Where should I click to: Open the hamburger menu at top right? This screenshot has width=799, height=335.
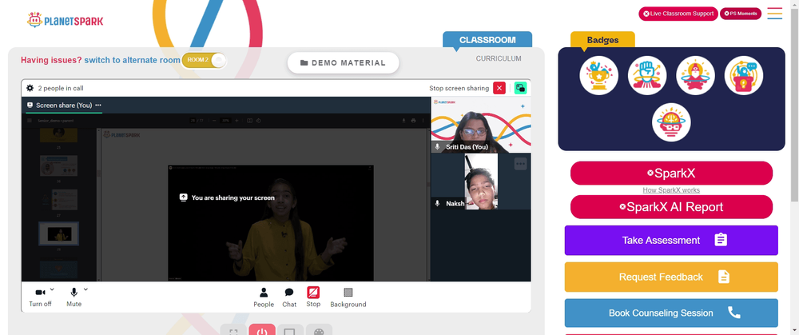[x=774, y=14]
